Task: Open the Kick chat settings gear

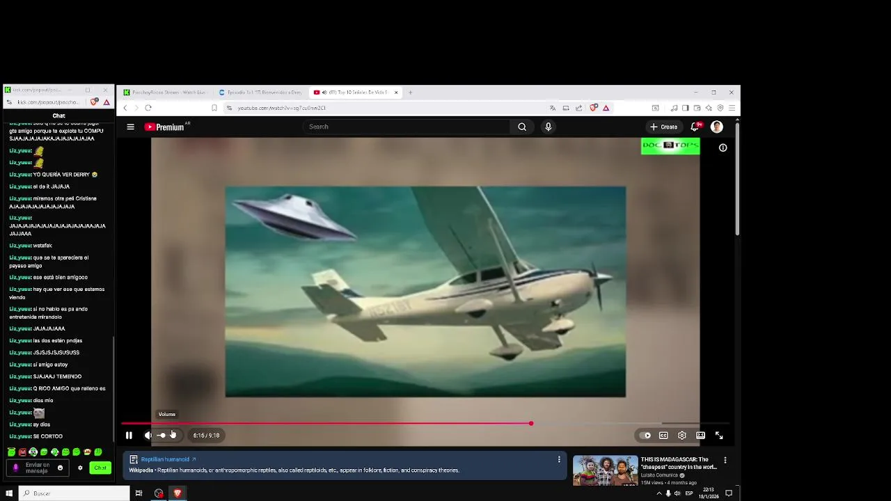Action: pyautogui.click(x=80, y=468)
